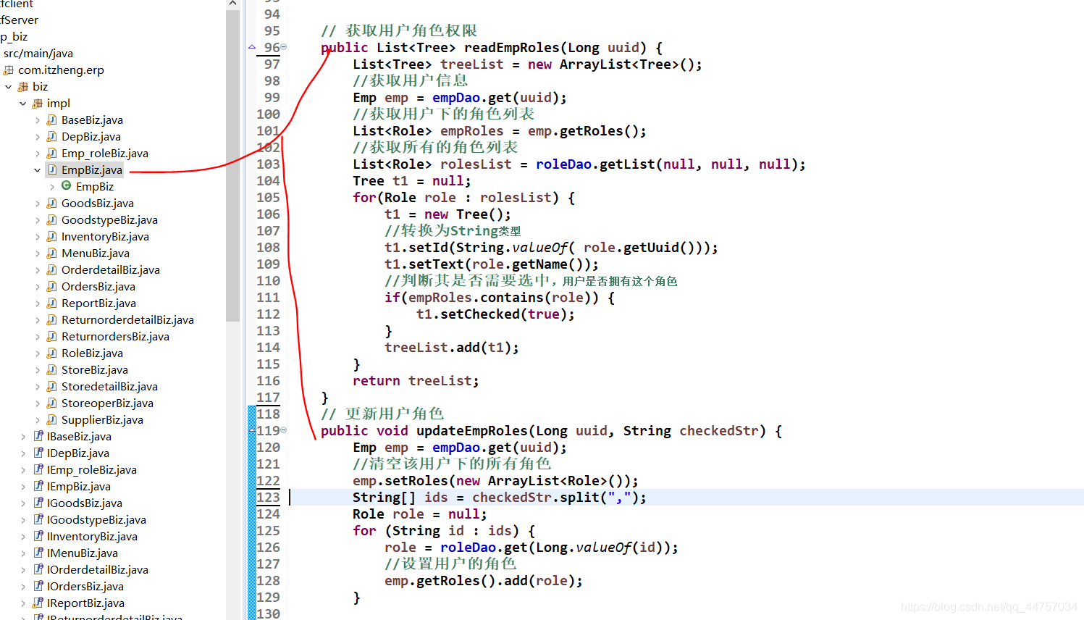This screenshot has width=1084, height=620.
Task: Open IOrdersBiz.java interface file
Action: point(85,587)
